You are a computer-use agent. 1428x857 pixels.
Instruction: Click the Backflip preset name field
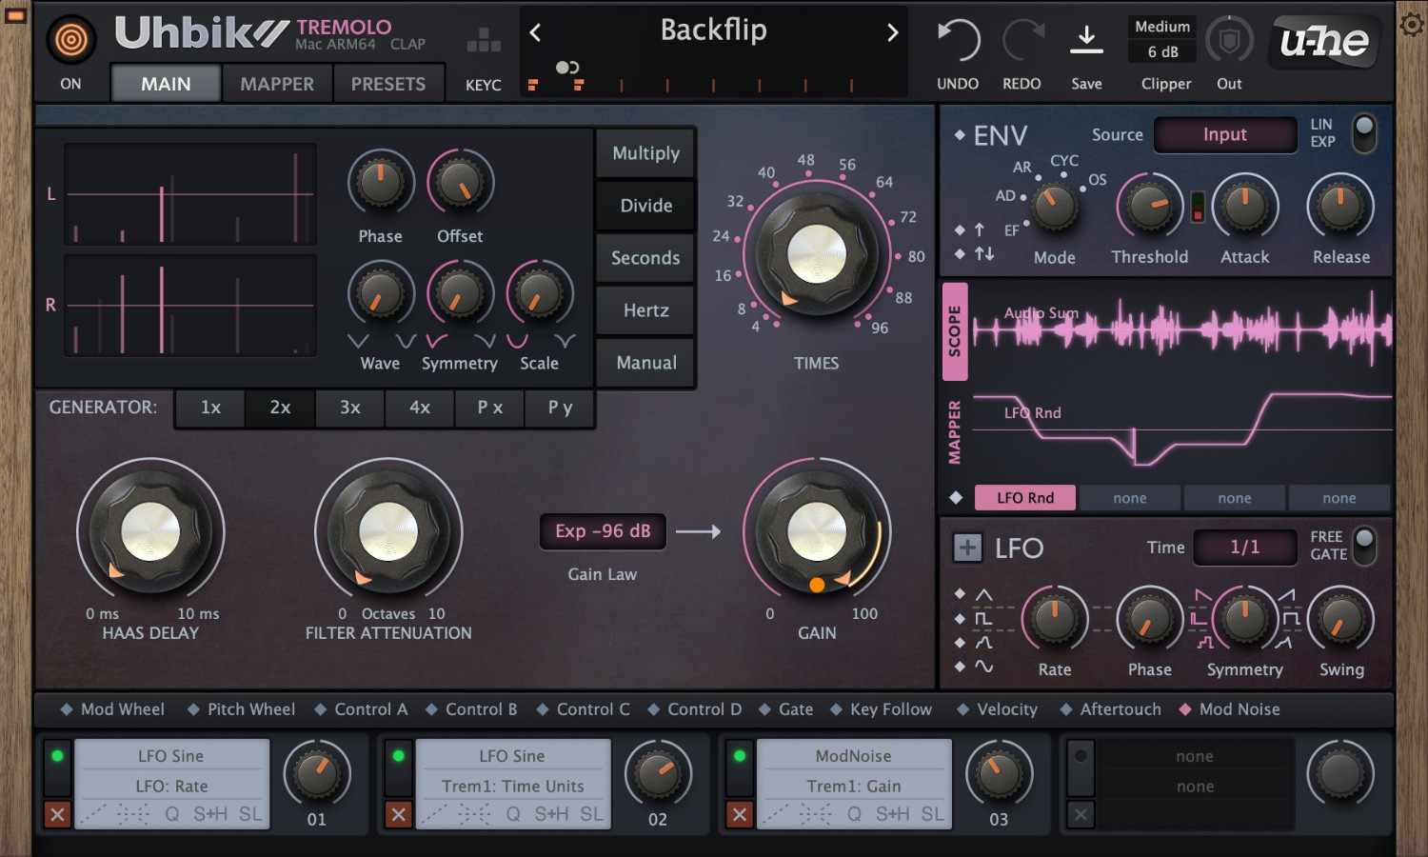tap(714, 30)
